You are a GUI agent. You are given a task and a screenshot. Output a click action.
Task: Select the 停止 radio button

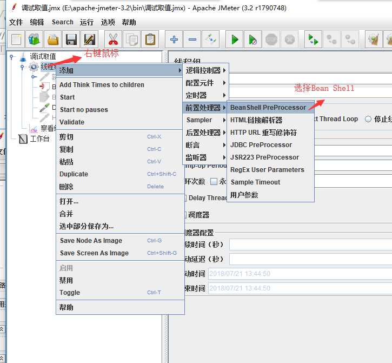coord(368,119)
